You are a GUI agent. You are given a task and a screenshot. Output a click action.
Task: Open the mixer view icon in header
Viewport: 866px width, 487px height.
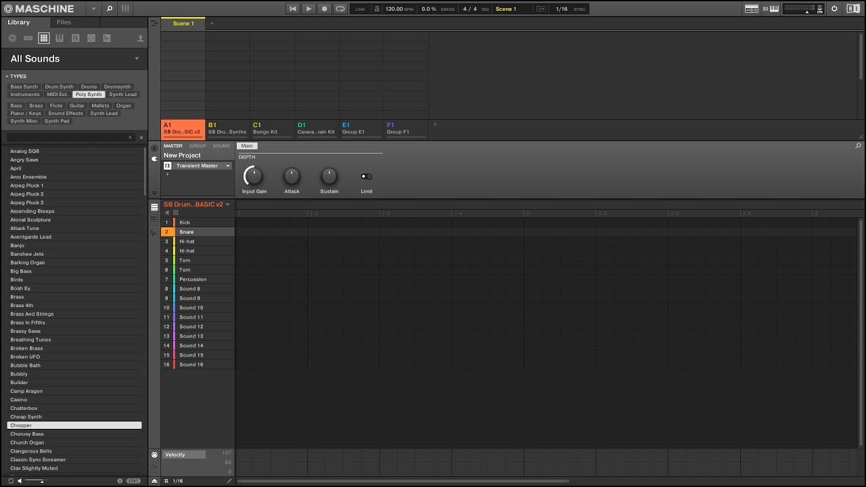[125, 9]
